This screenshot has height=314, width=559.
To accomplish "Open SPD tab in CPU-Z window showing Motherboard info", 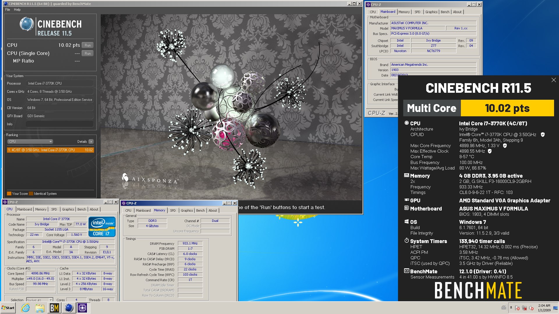I will pyautogui.click(x=417, y=12).
